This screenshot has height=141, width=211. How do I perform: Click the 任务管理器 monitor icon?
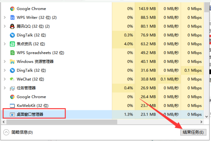(x=12, y=88)
